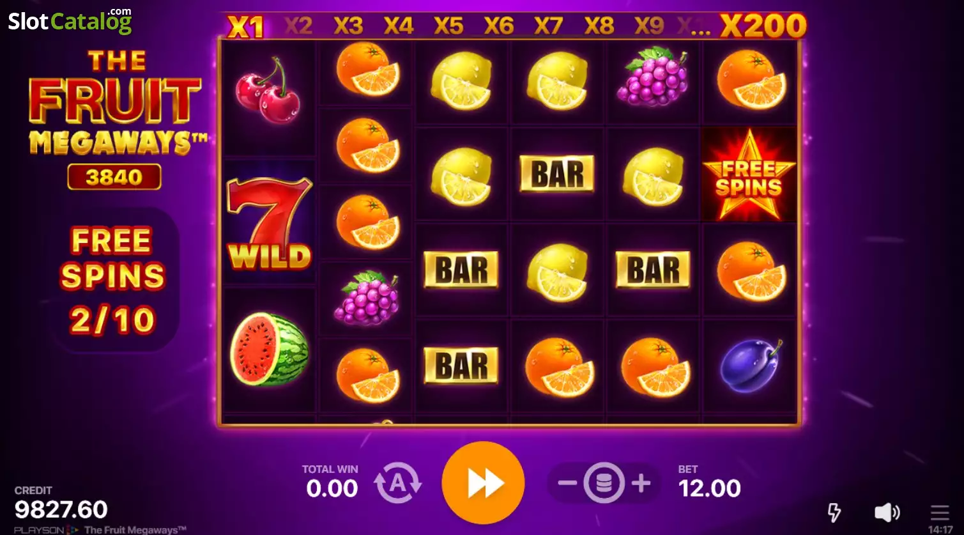
Task: Click the X5 multiplier step
Action: (448, 26)
